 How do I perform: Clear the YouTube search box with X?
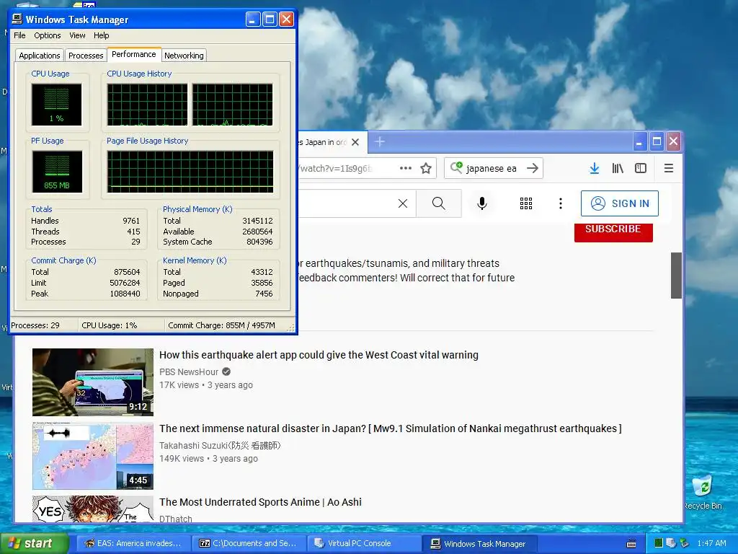click(403, 203)
